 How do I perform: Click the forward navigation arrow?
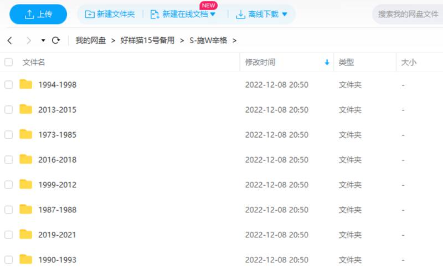click(29, 40)
